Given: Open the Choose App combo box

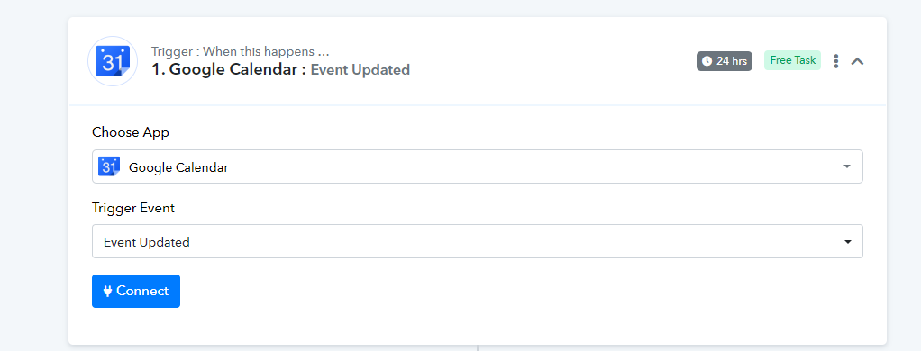Looking at the screenshot, I should tap(477, 166).
